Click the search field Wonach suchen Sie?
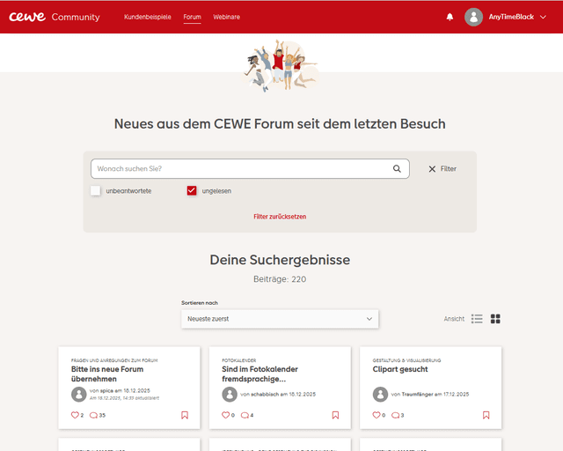Image resolution: width=563 pixels, height=451 pixels. click(x=250, y=168)
